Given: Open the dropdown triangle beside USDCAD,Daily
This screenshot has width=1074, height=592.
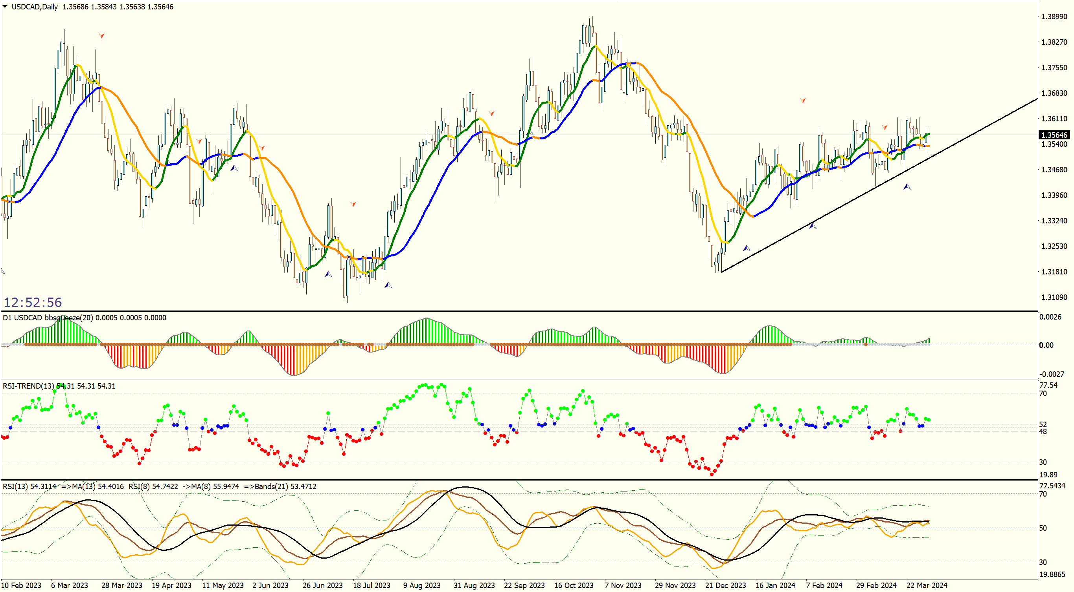Looking at the screenshot, I should 5,7.
